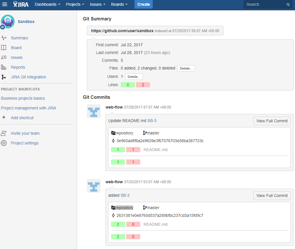This screenshot has height=249, width=295.
Task: Click the search magnifier icon
Action: tap(288, 5)
